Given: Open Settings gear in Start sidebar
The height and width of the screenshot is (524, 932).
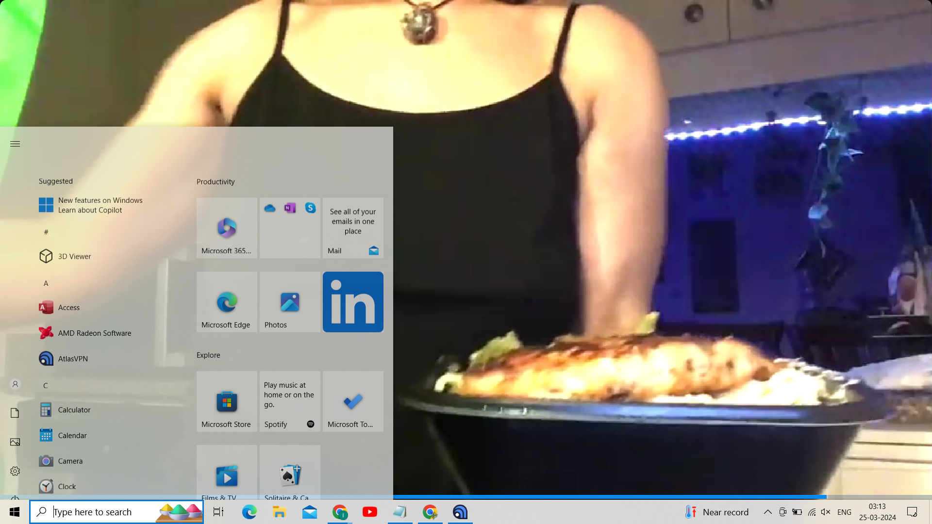Looking at the screenshot, I should [x=15, y=471].
